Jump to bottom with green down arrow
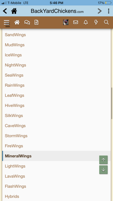The image size is (113, 201). 103,170
